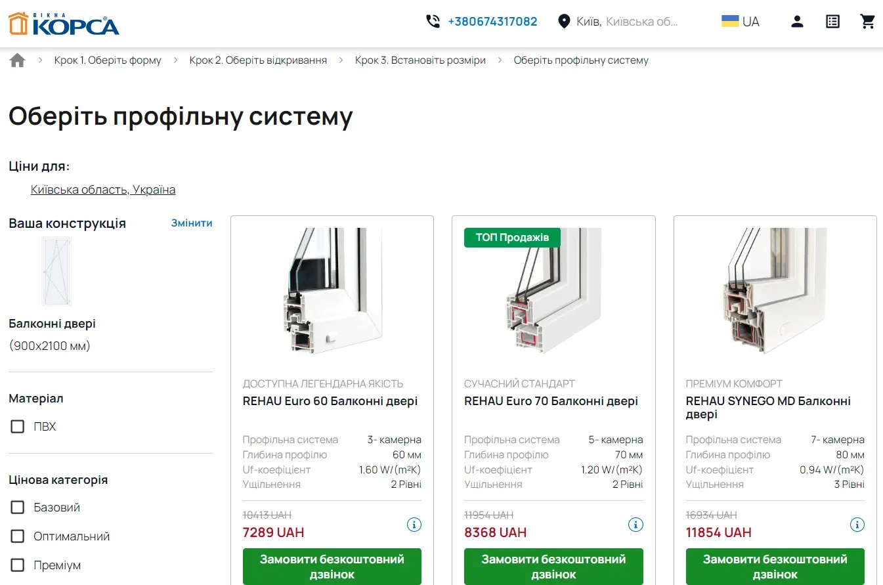The height and width of the screenshot is (585, 883).
Task: Go back to Крок 3. Встановіть розміри
Action: tap(420, 60)
